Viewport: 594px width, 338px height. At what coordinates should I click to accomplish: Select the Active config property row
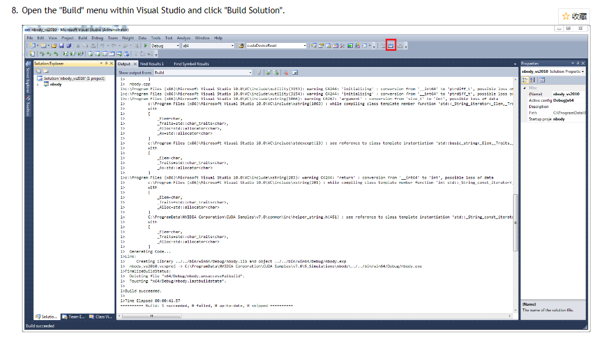tap(553, 101)
